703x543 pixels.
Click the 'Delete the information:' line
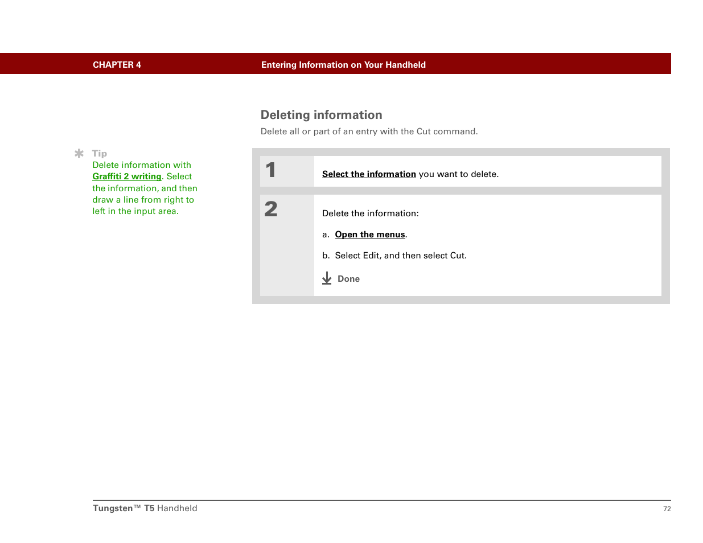[x=371, y=213]
